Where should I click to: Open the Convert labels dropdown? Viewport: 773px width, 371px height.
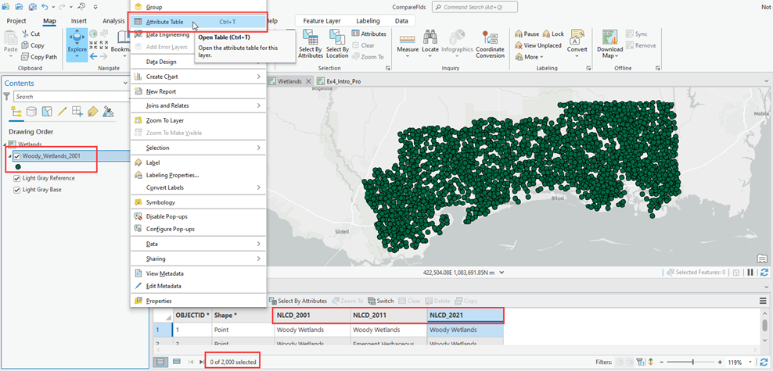coord(577,56)
